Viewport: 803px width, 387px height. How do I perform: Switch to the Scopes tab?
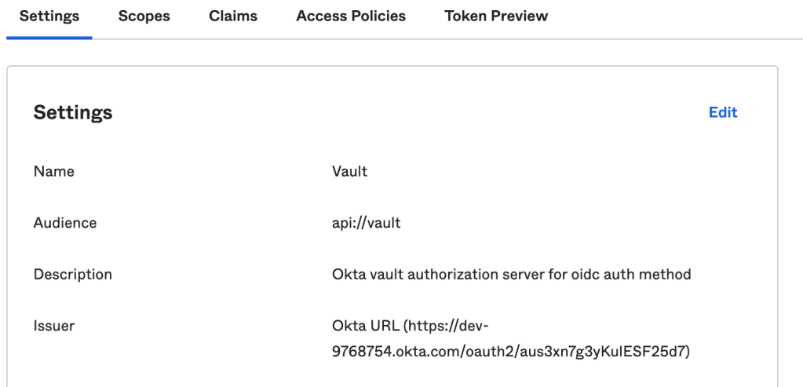[144, 16]
